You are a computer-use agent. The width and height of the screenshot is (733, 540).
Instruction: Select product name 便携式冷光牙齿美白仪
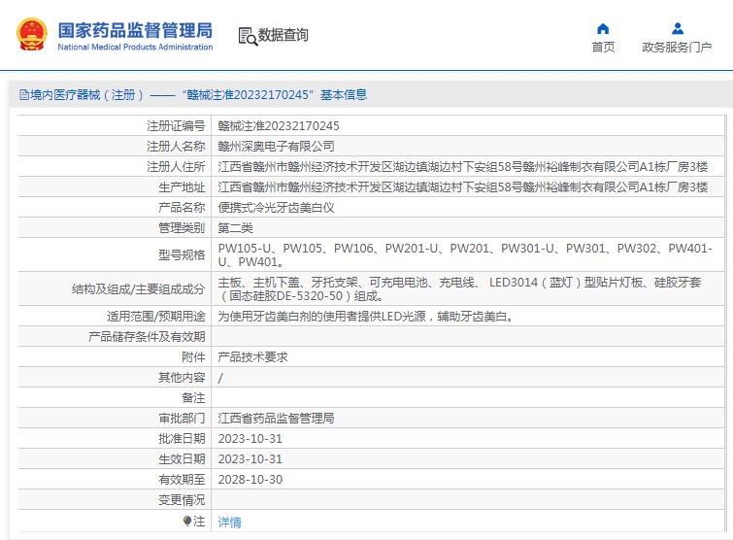coord(276,208)
